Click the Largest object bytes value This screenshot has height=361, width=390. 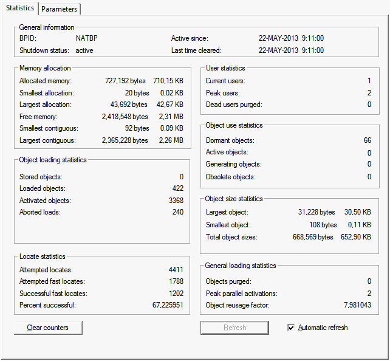(x=316, y=212)
